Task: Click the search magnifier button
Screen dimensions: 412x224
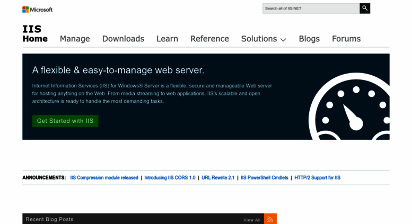Action: (365, 8)
